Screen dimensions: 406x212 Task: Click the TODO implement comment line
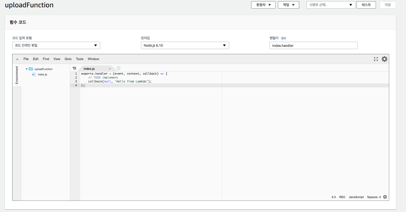[x=103, y=78]
